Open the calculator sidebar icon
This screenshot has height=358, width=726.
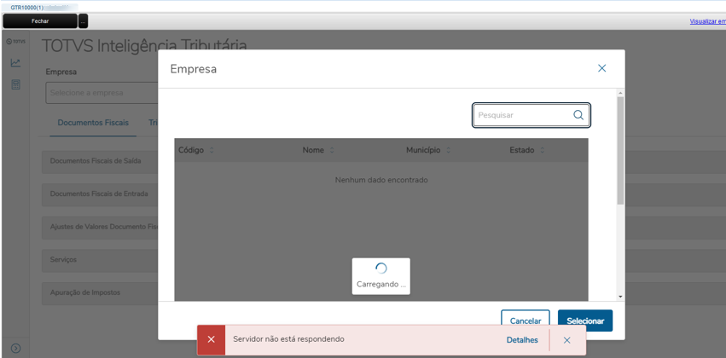click(15, 84)
